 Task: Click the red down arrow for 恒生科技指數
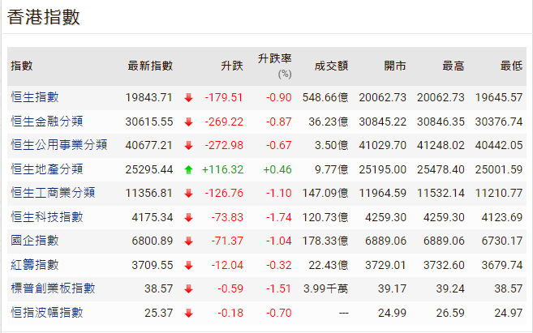click(188, 217)
